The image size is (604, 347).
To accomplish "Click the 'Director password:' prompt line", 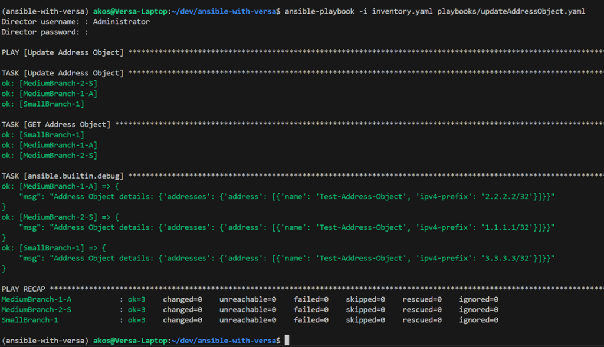I will pos(45,32).
